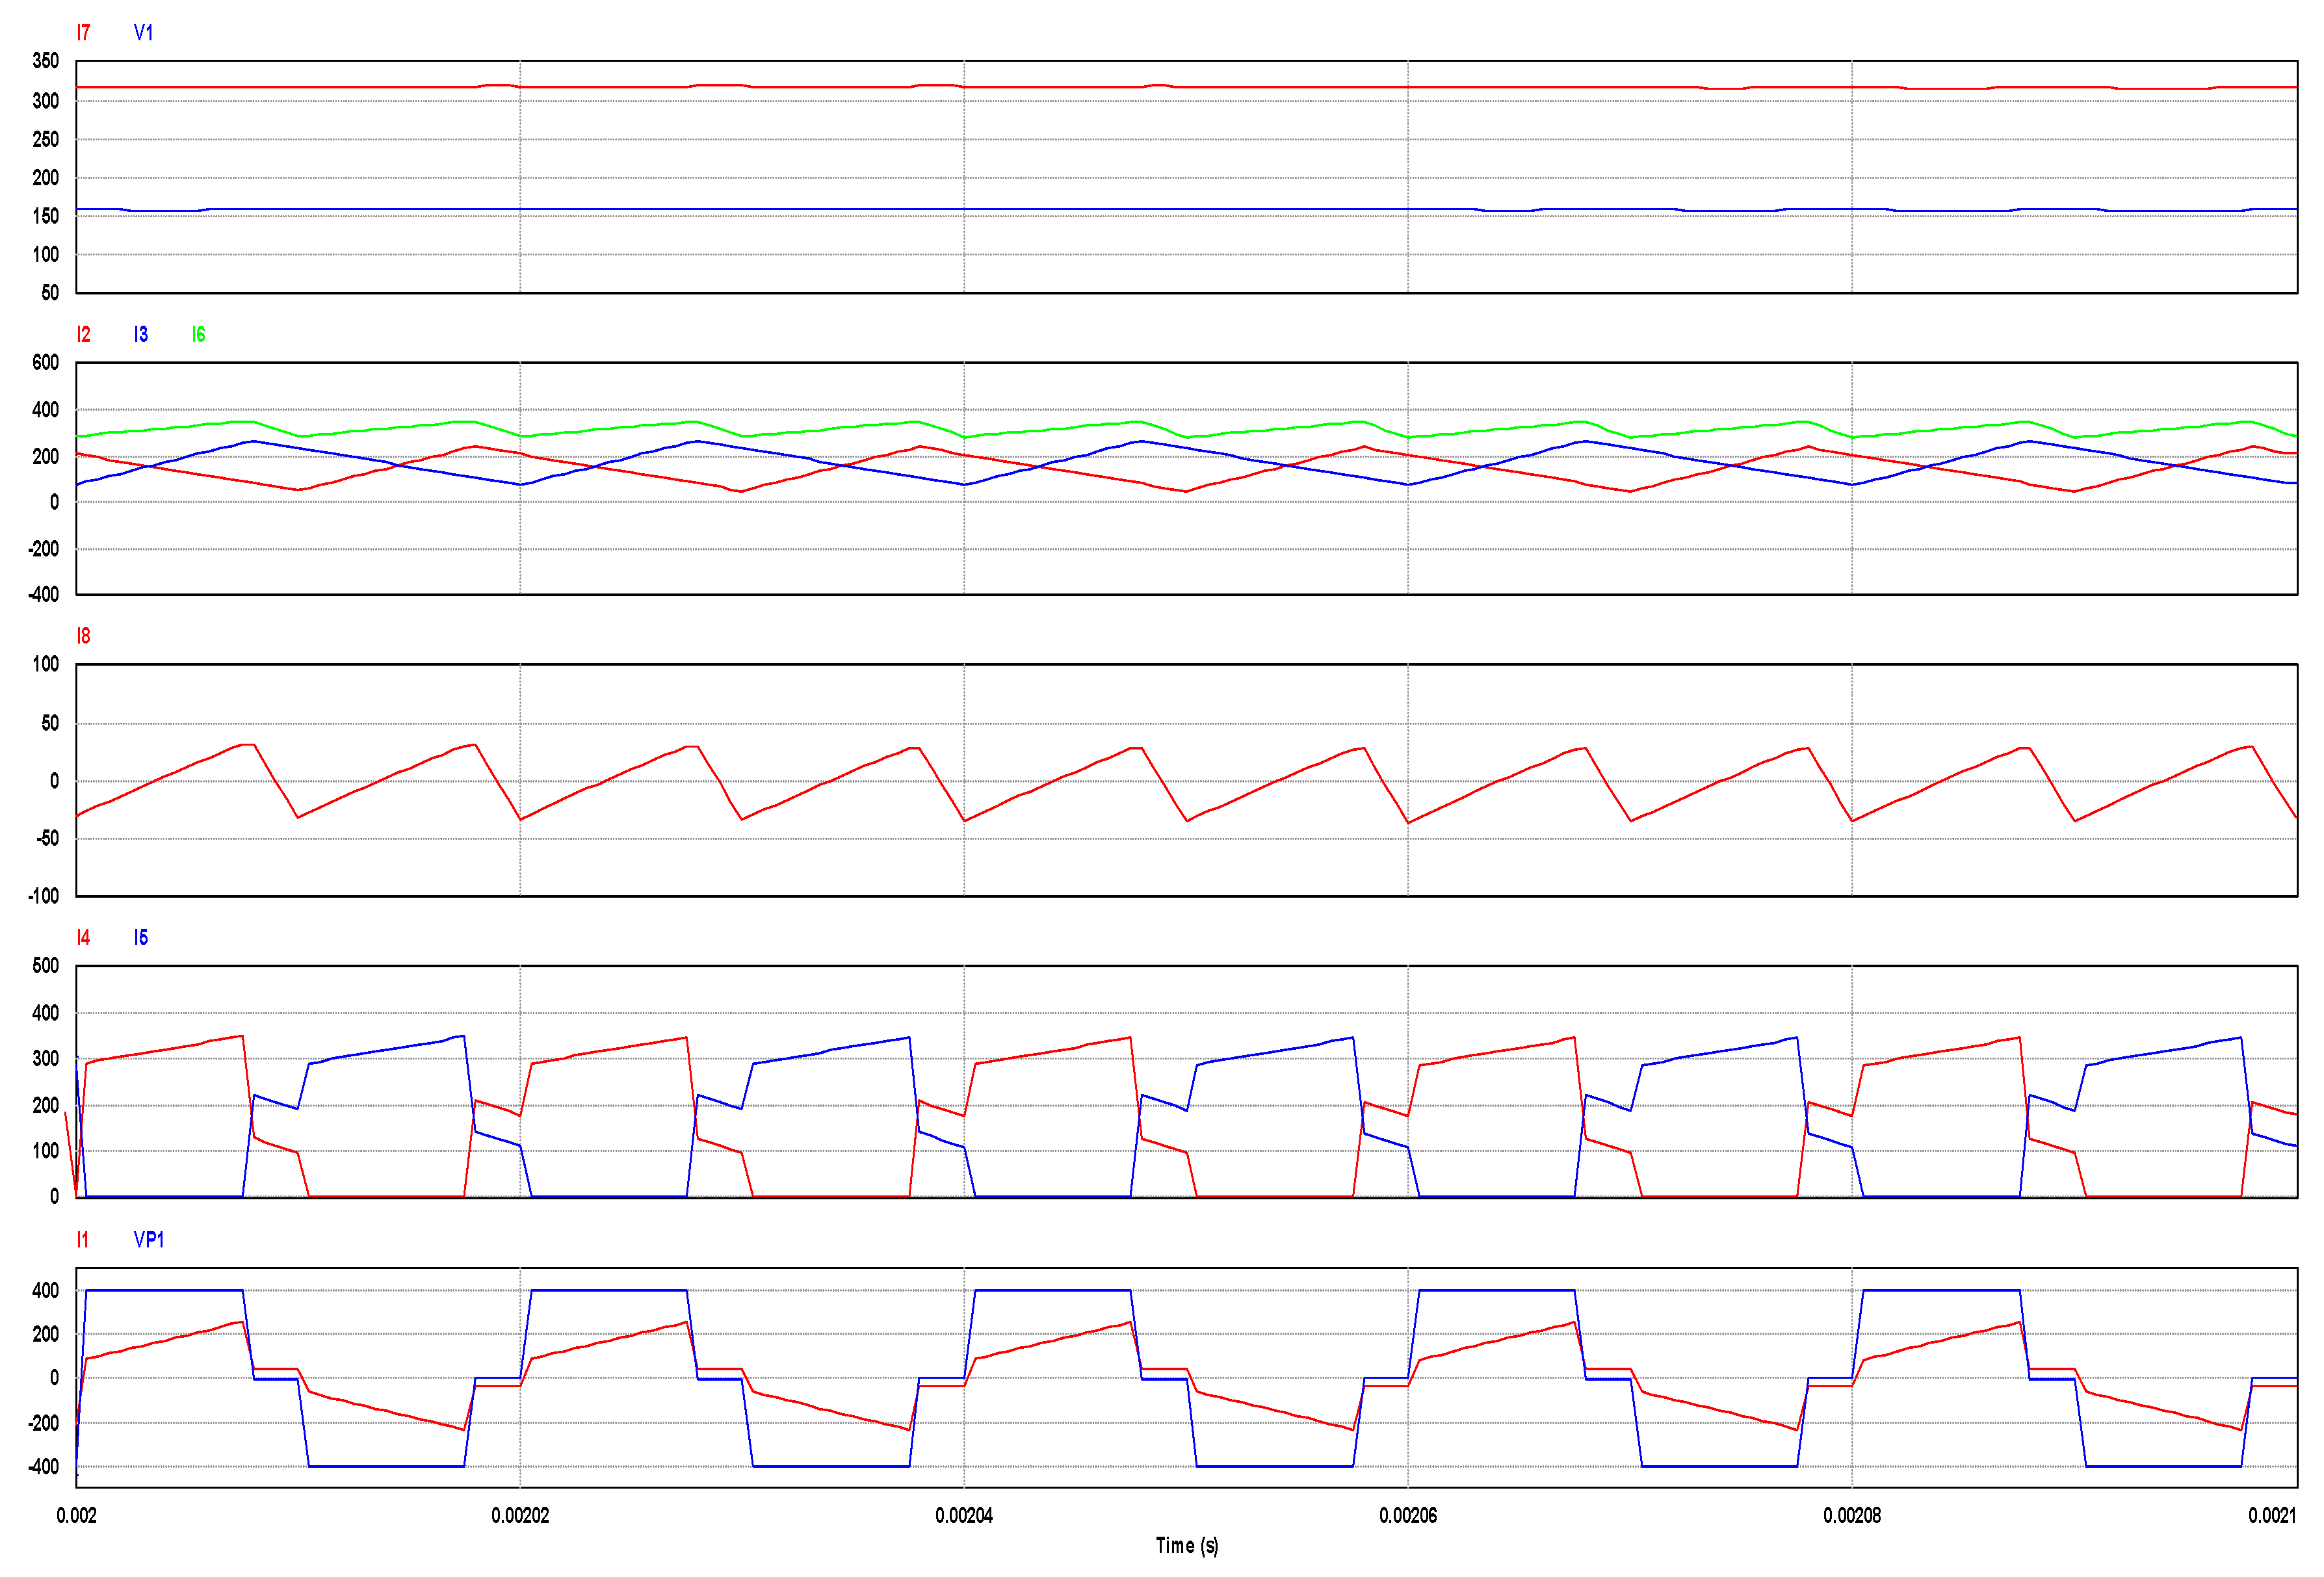
Task: Click the 0.002 time axis tick label
Action: click(x=76, y=1516)
